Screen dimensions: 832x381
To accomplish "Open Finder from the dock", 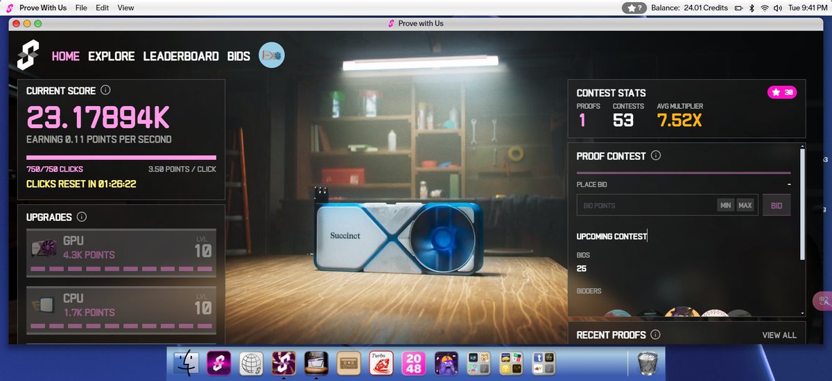I will (186, 363).
